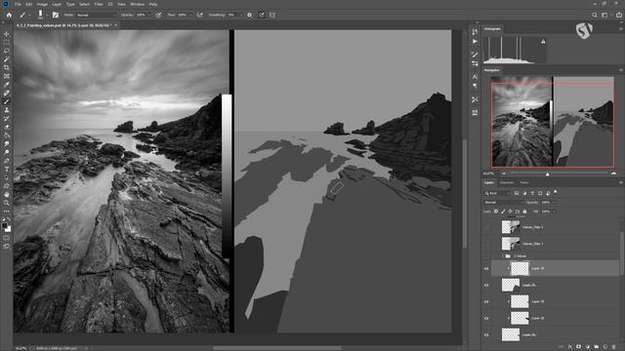
Task: Open the Filter menu
Action: click(99, 4)
